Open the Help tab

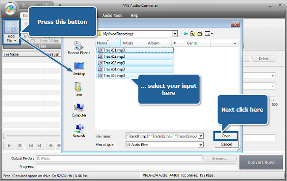pos(135,16)
